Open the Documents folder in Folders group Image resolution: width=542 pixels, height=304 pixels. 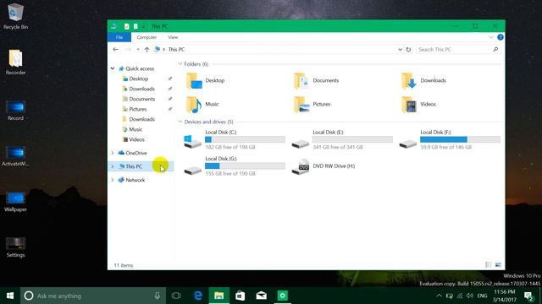tap(316, 81)
